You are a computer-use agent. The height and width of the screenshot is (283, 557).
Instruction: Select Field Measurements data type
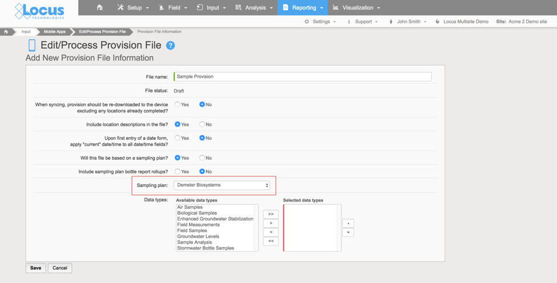pyautogui.click(x=198, y=225)
